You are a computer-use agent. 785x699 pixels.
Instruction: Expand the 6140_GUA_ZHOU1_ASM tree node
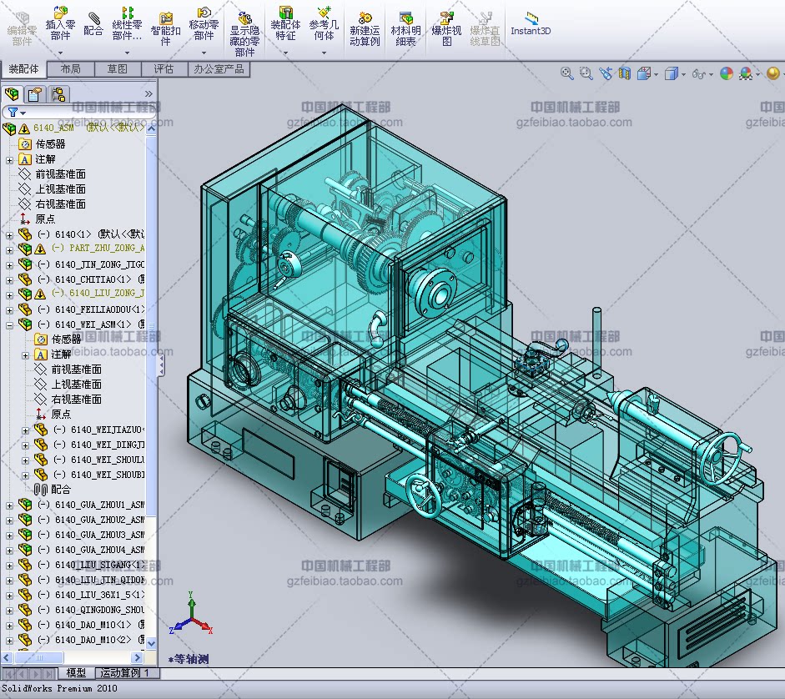coord(9,505)
